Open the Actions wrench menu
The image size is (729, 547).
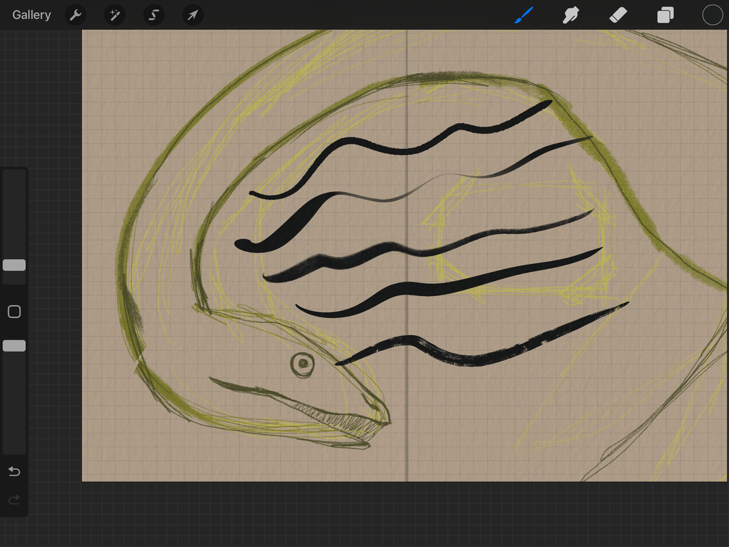pos(75,15)
